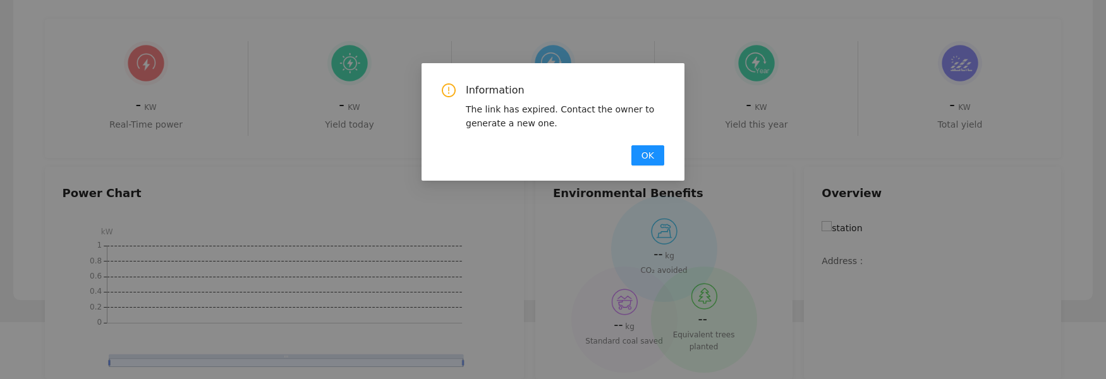Click the Environmental Benefits heading

pyautogui.click(x=628, y=193)
